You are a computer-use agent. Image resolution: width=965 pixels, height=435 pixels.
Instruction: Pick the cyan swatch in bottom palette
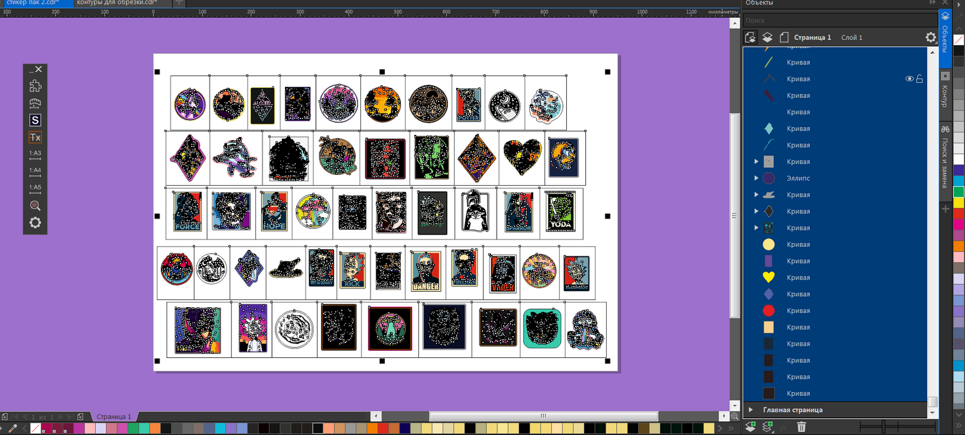219,428
